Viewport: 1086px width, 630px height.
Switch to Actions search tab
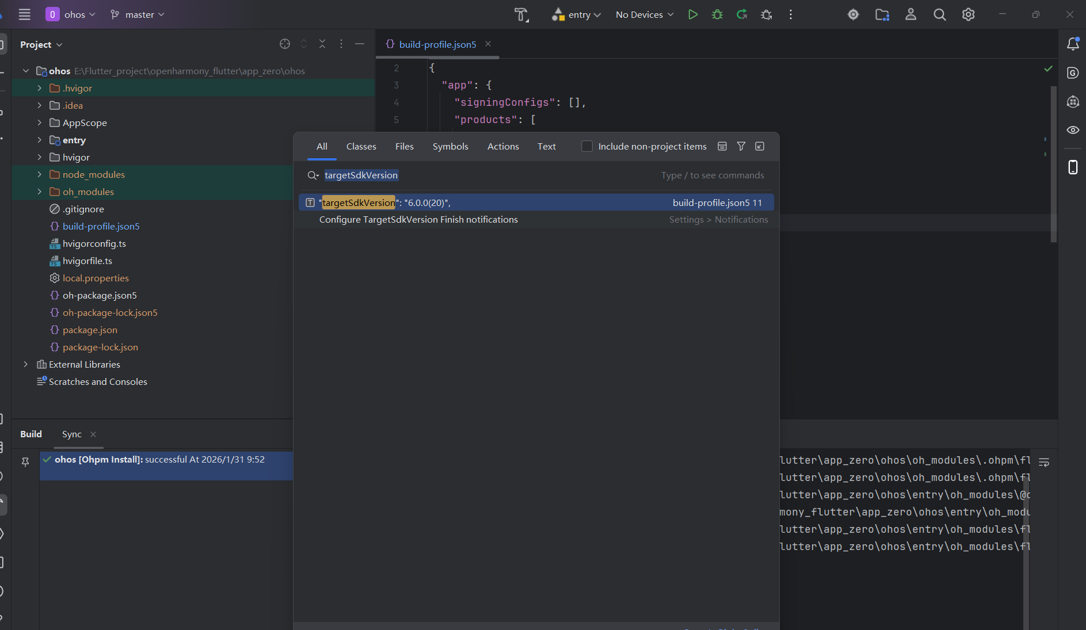click(x=503, y=146)
